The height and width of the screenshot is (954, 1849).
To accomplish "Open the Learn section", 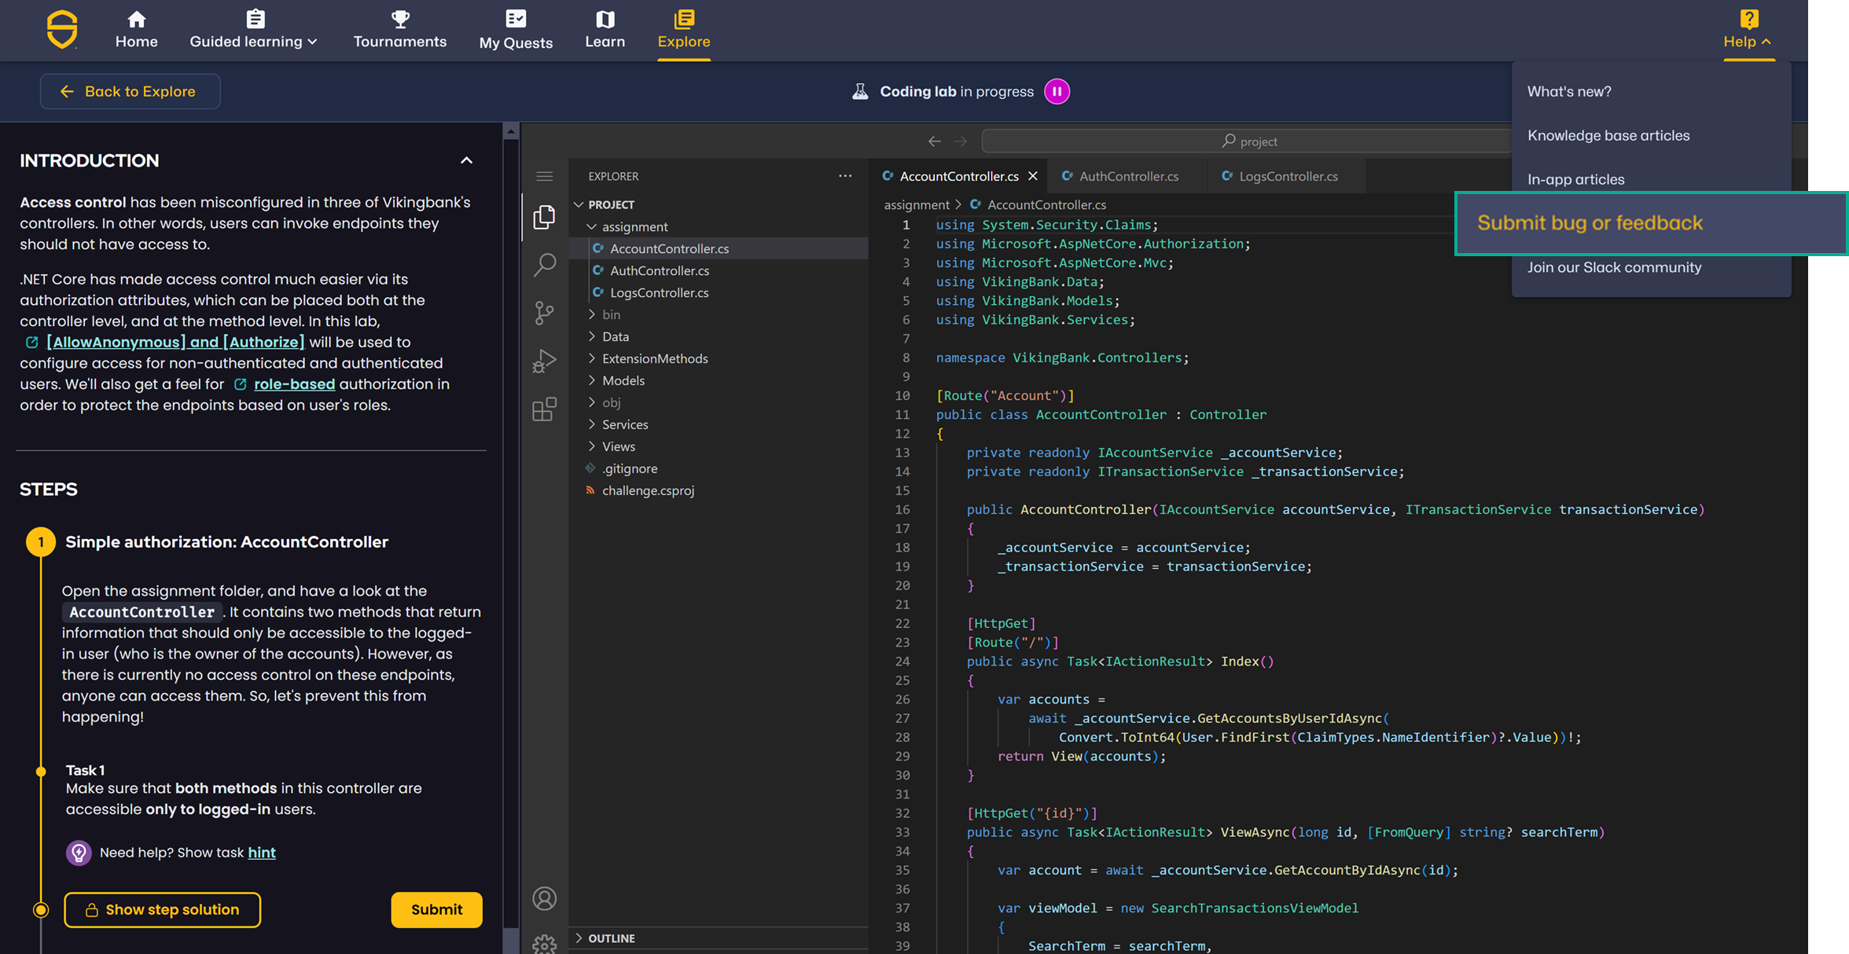I will pyautogui.click(x=605, y=30).
